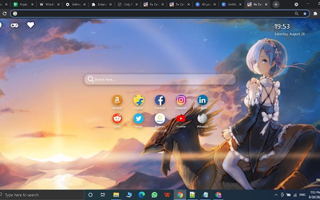Close the Word tab
The image size is (320, 200).
click(x=58, y=4)
